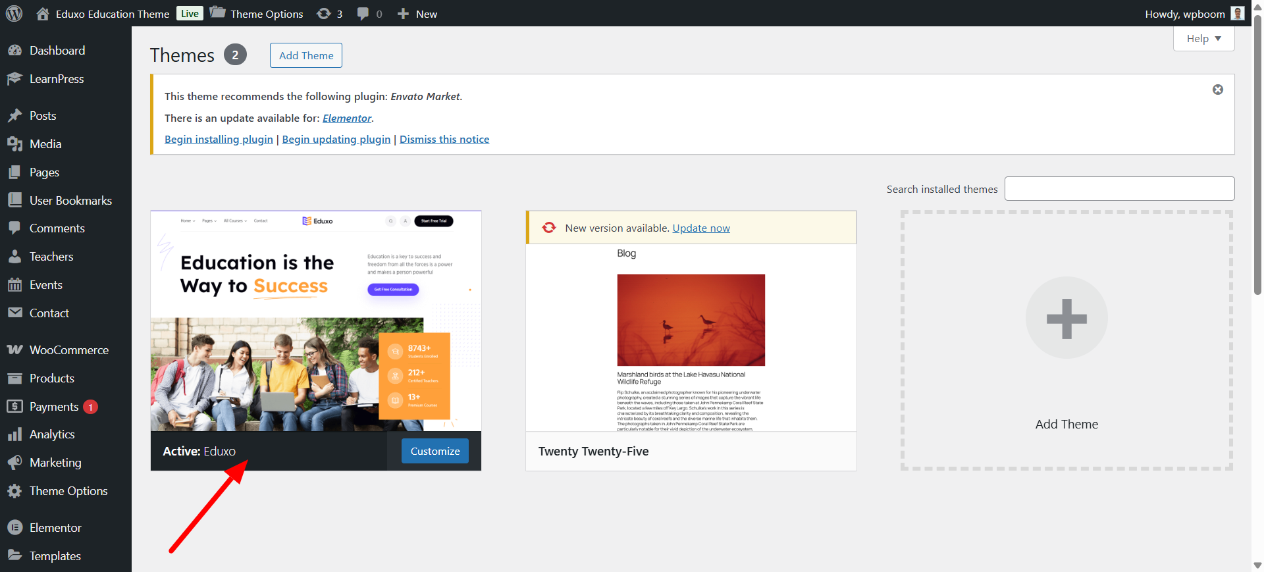
Task: Click the folder icon for Theme Options in admin bar
Action: coord(218,13)
